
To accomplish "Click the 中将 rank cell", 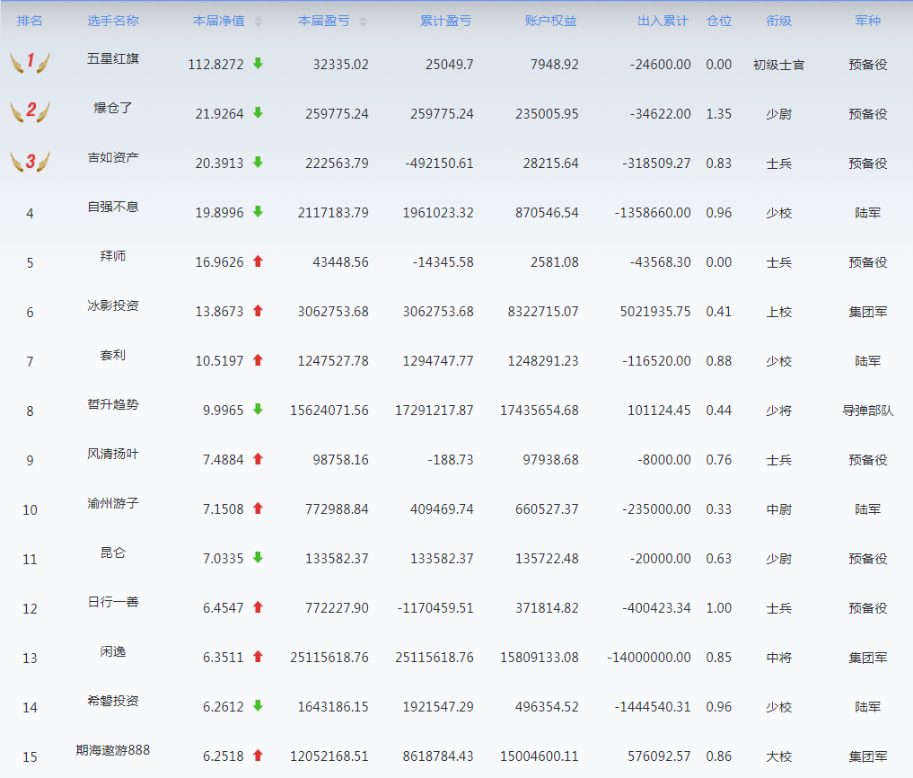I will pos(778,658).
